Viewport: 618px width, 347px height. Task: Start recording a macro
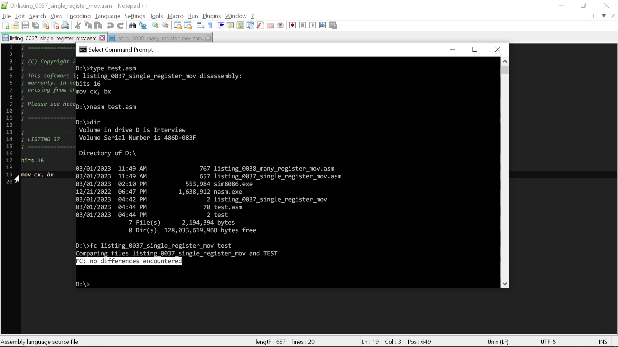pos(293,25)
